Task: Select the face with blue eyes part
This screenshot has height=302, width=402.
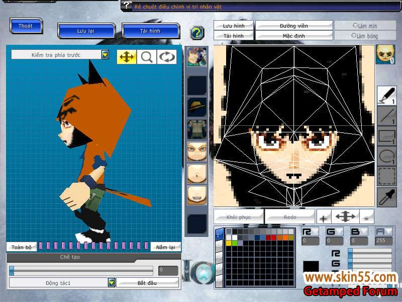Action: coord(197,152)
